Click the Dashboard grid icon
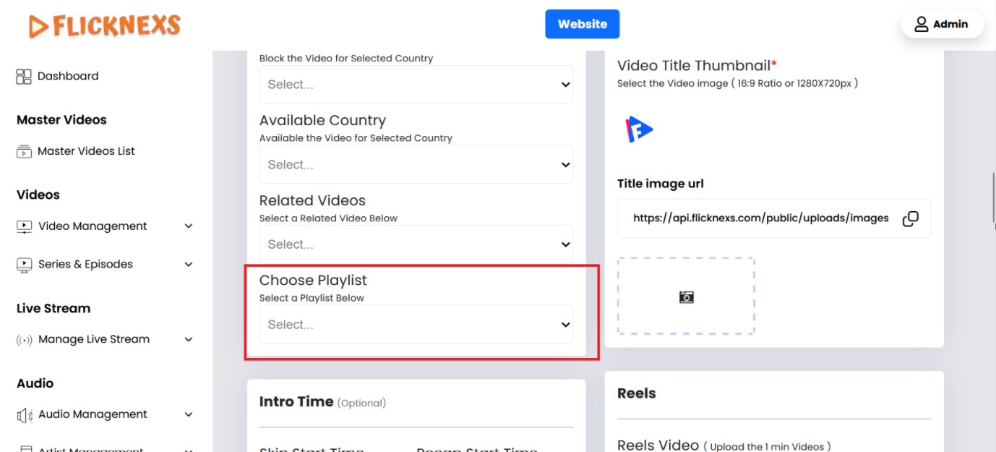 click(x=24, y=77)
